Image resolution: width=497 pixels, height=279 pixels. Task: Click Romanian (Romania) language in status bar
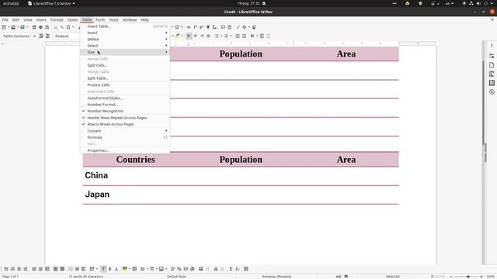tap(276, 277)
